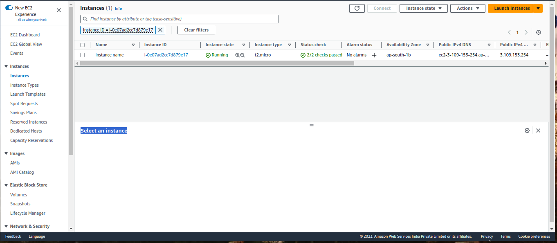Open Reserved Instances in sidebar

click(x=29, y=122)
